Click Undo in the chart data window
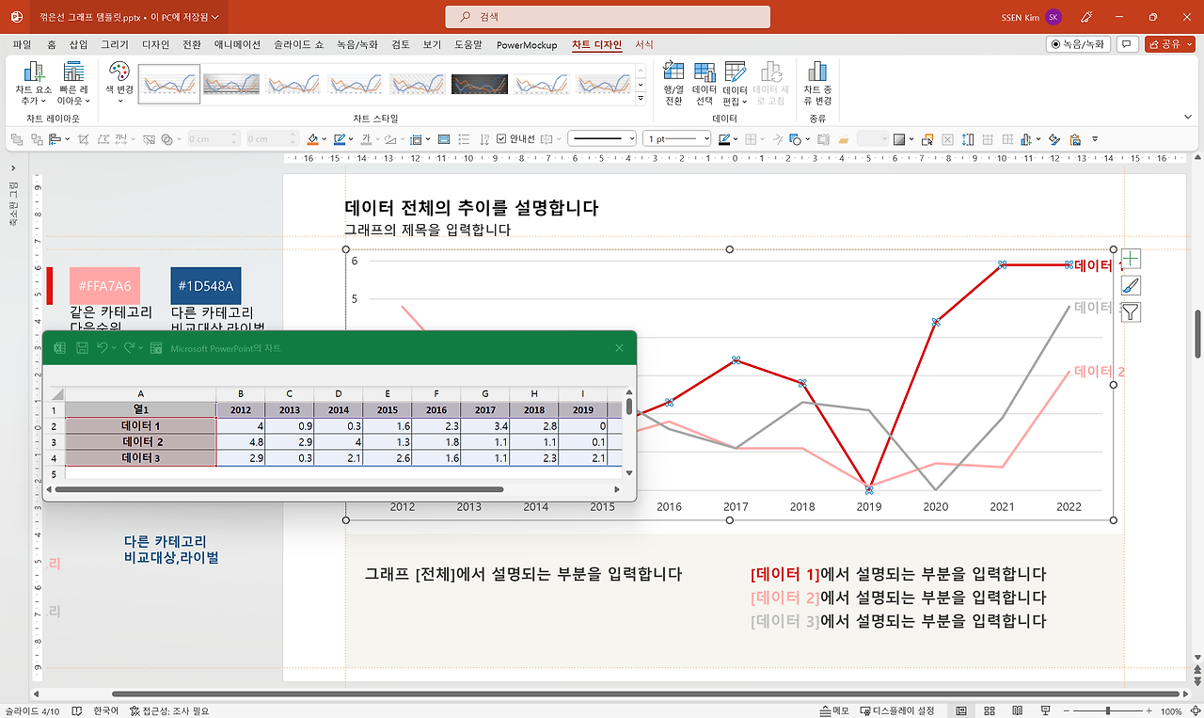 coord(103,348)
